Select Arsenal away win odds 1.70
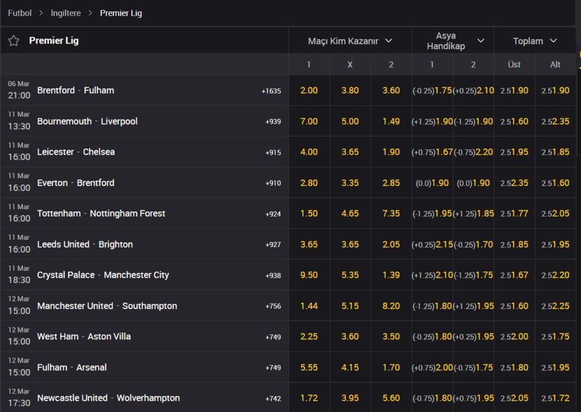The height and width of the screenshot is (412, 581). point(391,367)
